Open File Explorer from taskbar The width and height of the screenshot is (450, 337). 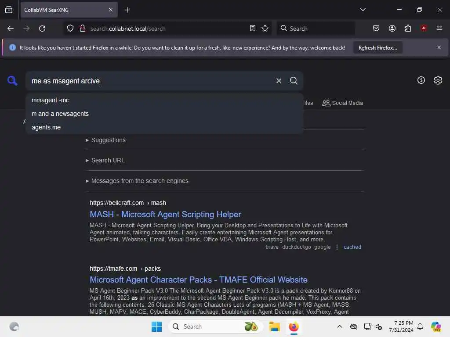tap(274, 326)
